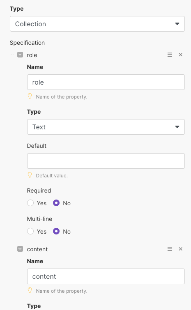Select No for Required
191x310 pixels.
coord(56,203)
